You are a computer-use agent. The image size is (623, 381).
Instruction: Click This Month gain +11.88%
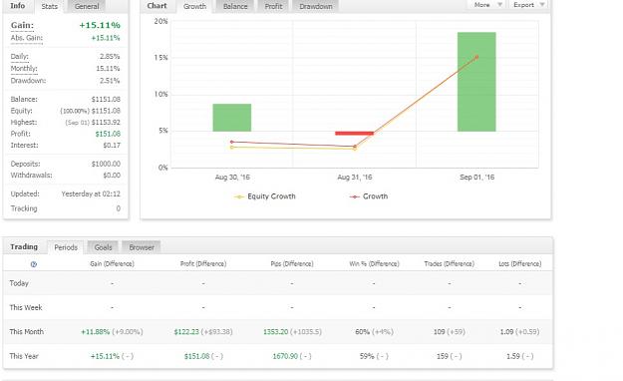[x=96, y=332]
